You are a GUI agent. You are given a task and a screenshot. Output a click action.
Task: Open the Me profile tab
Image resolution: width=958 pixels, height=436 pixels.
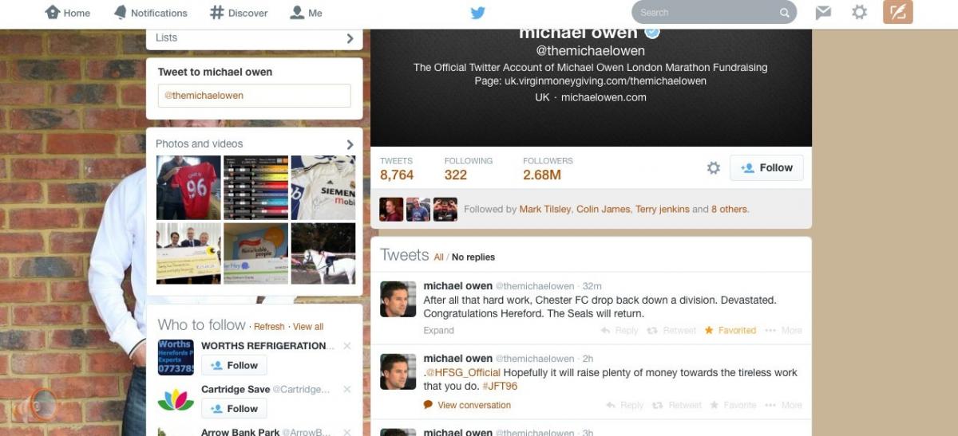coord(307,13)
